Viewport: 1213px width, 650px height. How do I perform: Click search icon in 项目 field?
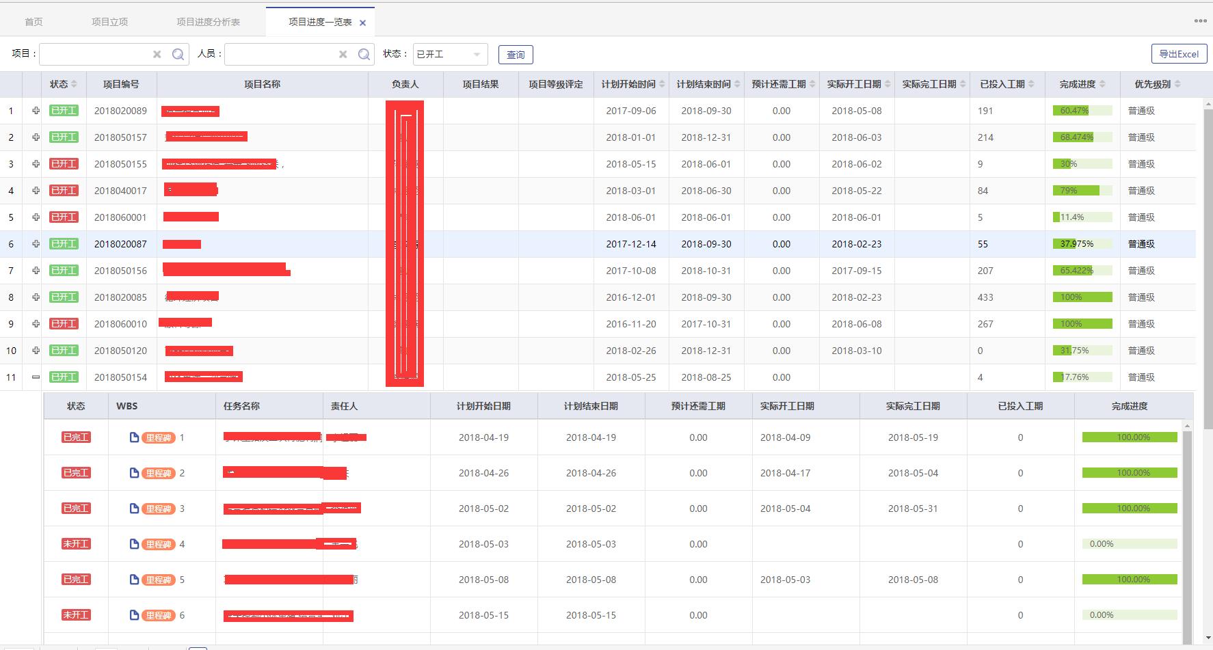(178, 55)
